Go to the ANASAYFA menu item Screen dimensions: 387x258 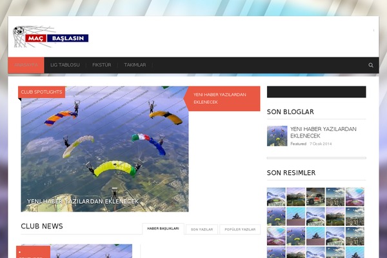click(26, 65)
